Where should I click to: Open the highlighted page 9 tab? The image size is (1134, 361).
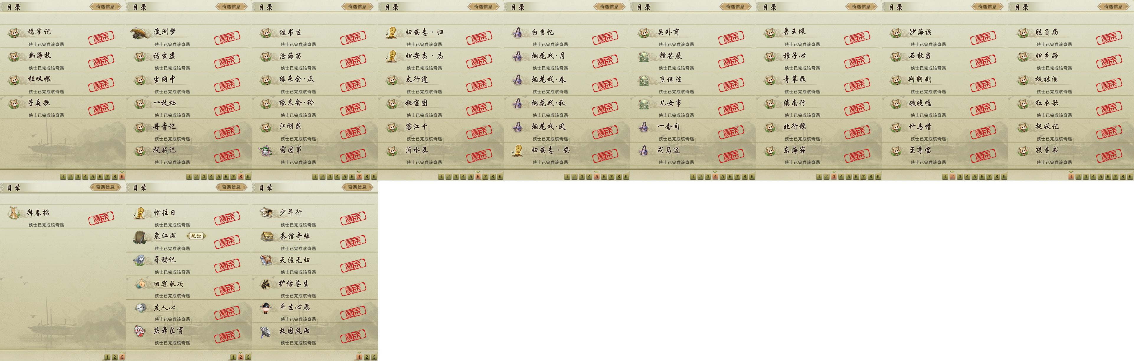click(122, 177)
